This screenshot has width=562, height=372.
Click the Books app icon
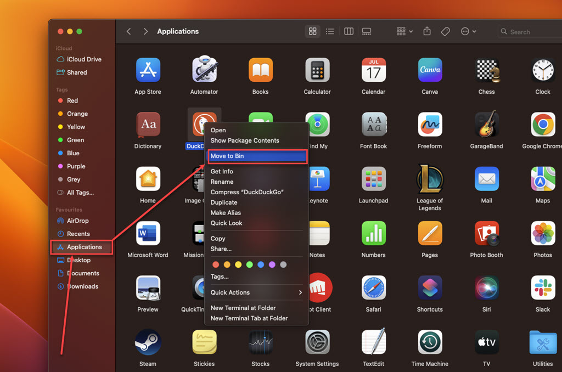pos(261,70)
